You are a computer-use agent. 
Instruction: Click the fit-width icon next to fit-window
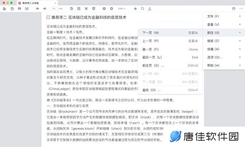94,9
